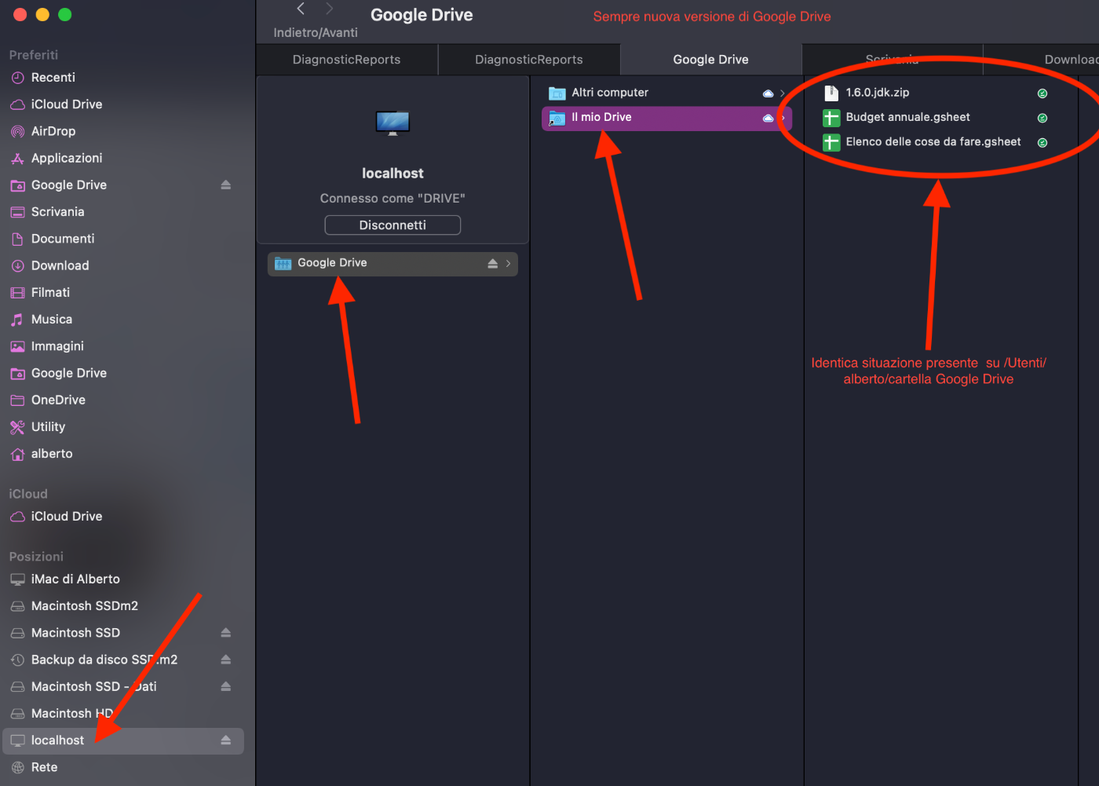Click the sync status badge for 1.6.0.jdk.zip
This screenshot has height=786, width=1099.
point(1042,93)
